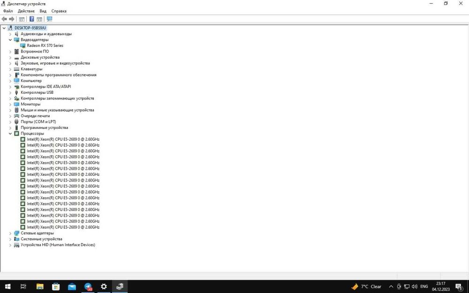The image size is (469, 293).
Task: Open the volume icon in system tray
Action: tap(415, 286)
